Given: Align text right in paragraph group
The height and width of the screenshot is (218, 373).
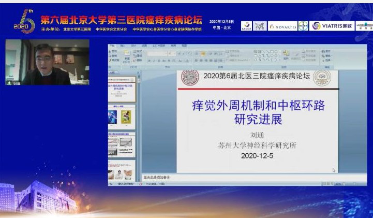Looking at the screenshot, I should (206, 61).
